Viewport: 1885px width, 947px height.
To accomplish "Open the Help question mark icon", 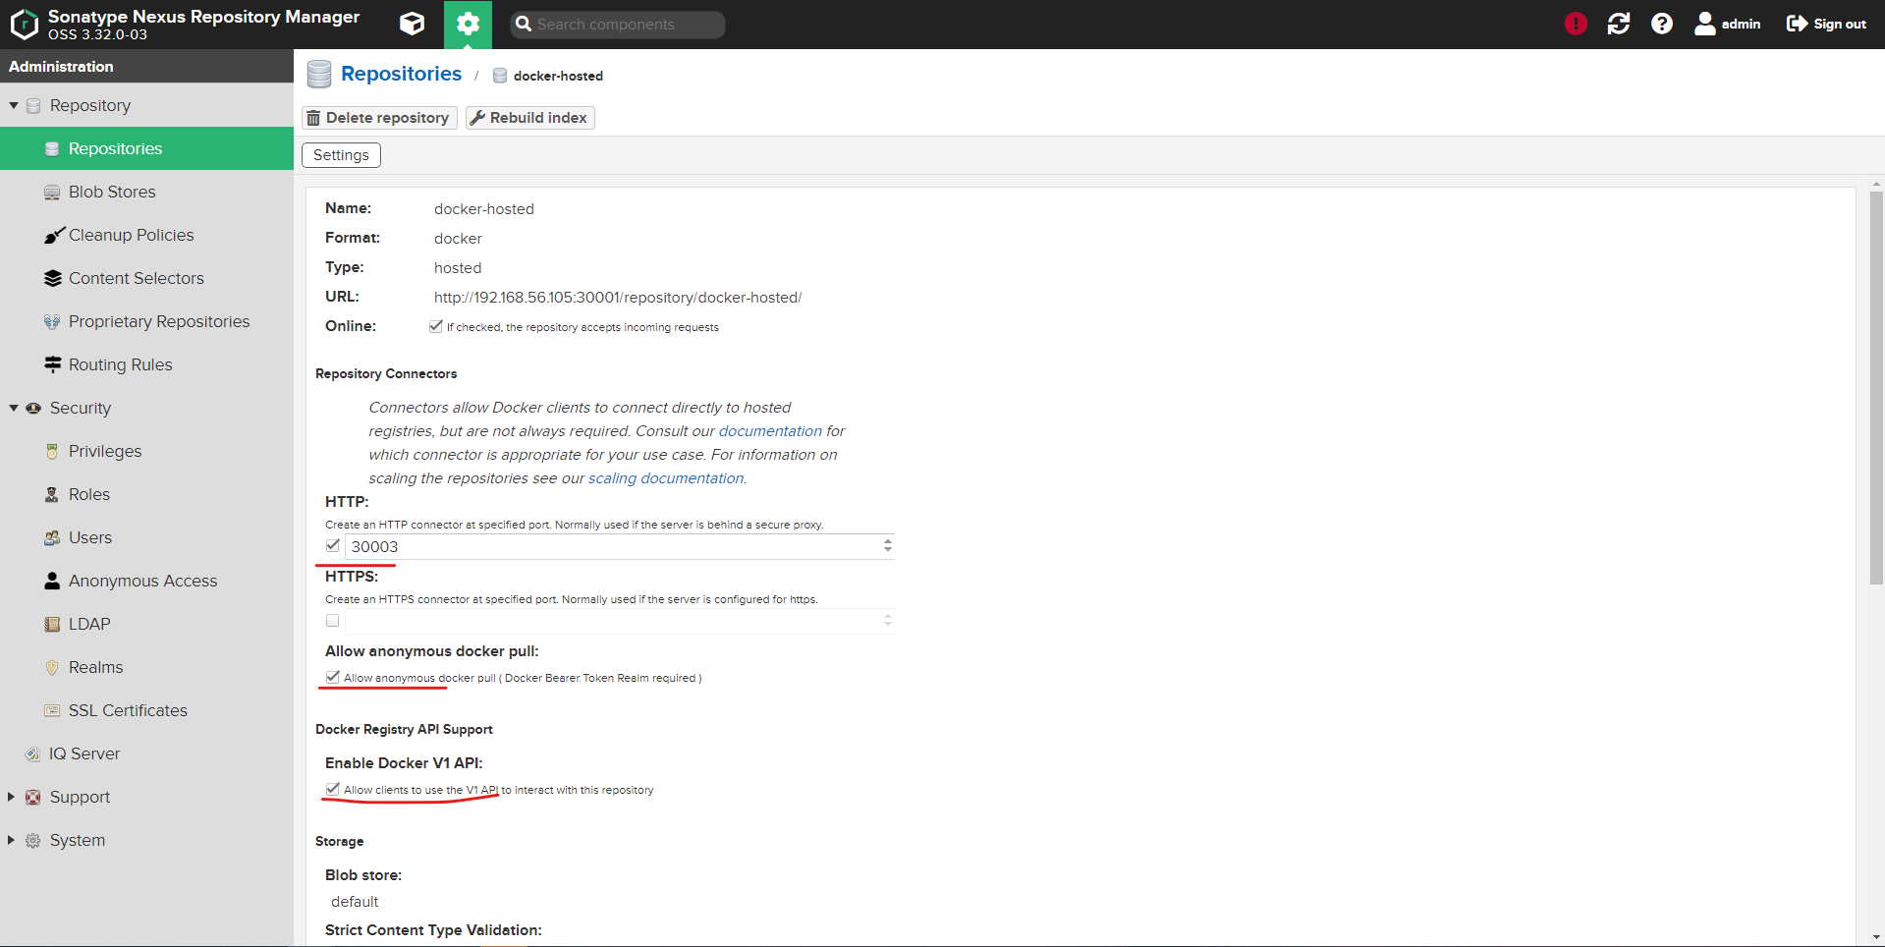I will click(x=1662, y=24).
